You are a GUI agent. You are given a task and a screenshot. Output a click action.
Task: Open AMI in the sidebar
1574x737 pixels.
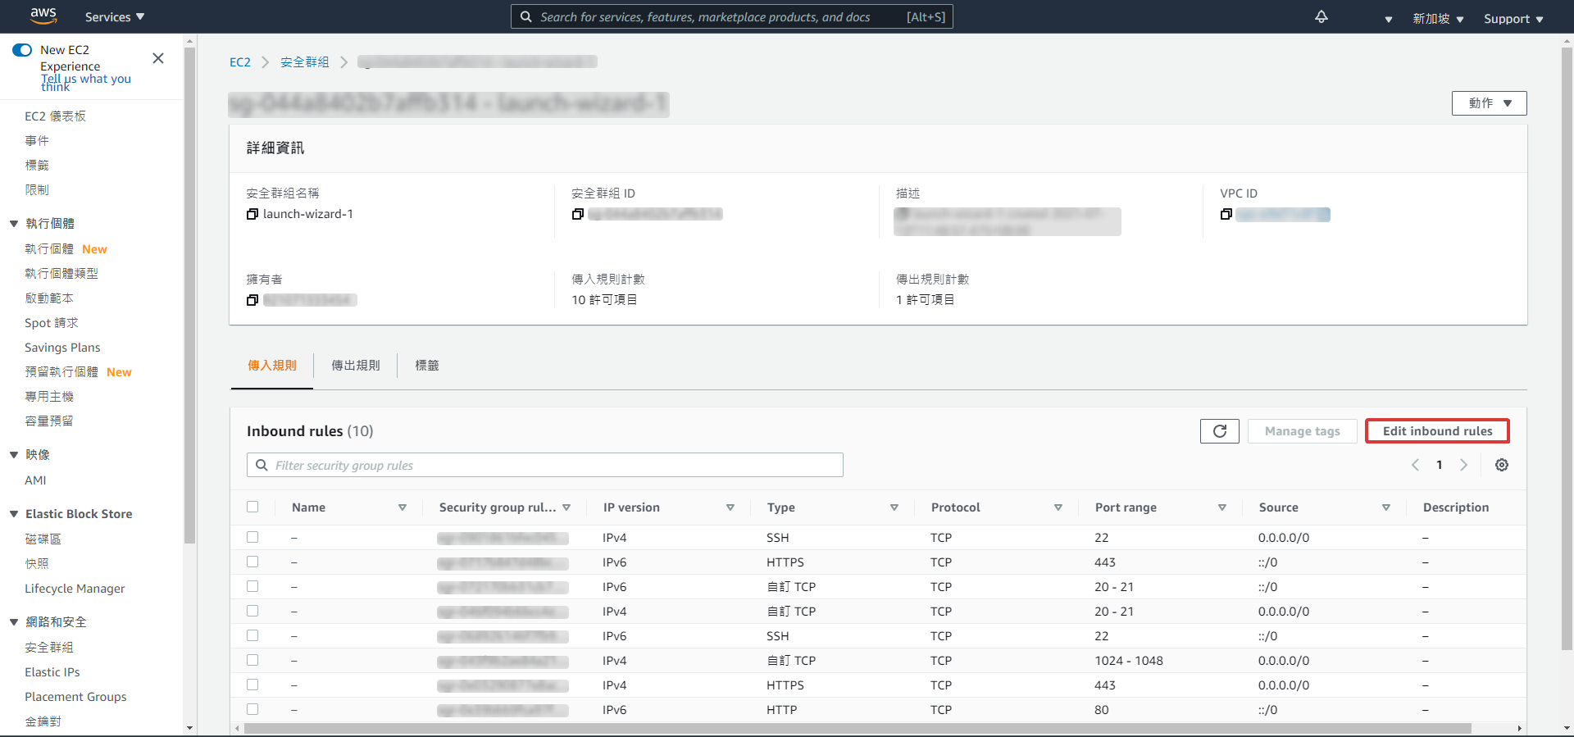pos(35,480)
